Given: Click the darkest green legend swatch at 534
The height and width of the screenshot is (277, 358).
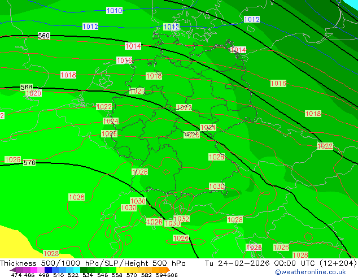Looking at the screenshot, I should click(84, 270).
